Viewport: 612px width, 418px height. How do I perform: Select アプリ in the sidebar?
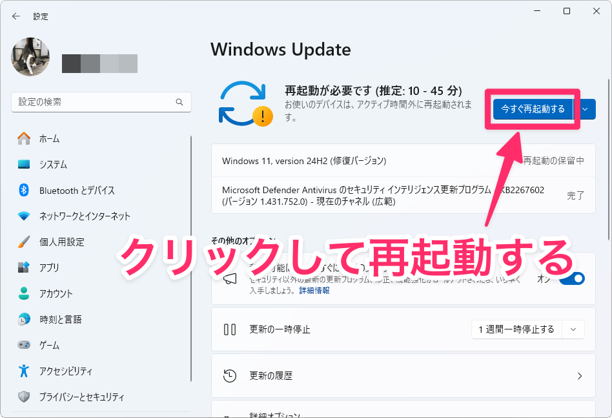click(x=49, y=267)
